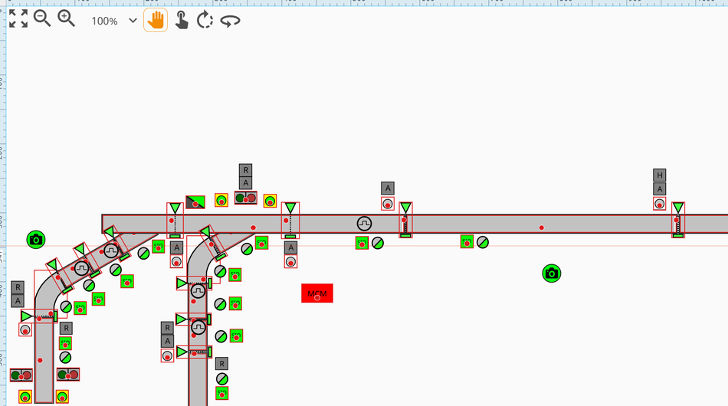Select the pointing finger touch tool
Viewport: 728px width, 406px height.
(x=181, y=20)
